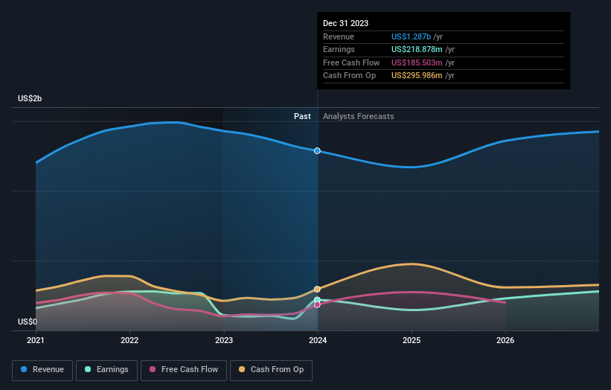The height and width of the screenshot is (390, 611).
Task: Click the 2022 x-axis label
Action: click(129, 341)
